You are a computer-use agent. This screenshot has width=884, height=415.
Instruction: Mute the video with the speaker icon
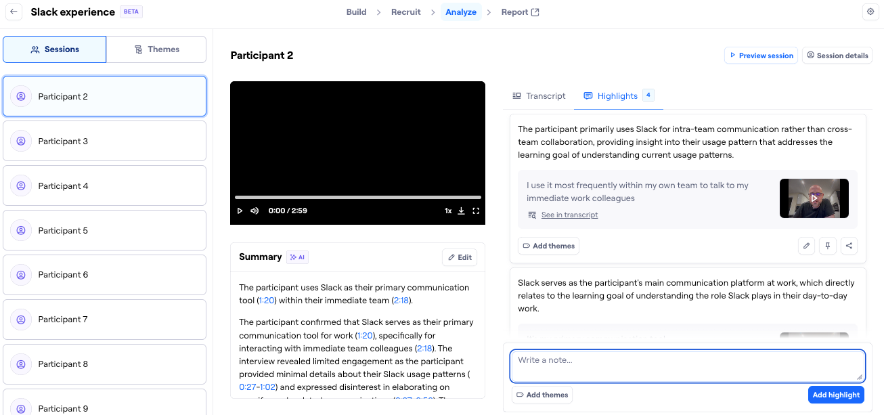pyautogui.click(x=255, y=211)
